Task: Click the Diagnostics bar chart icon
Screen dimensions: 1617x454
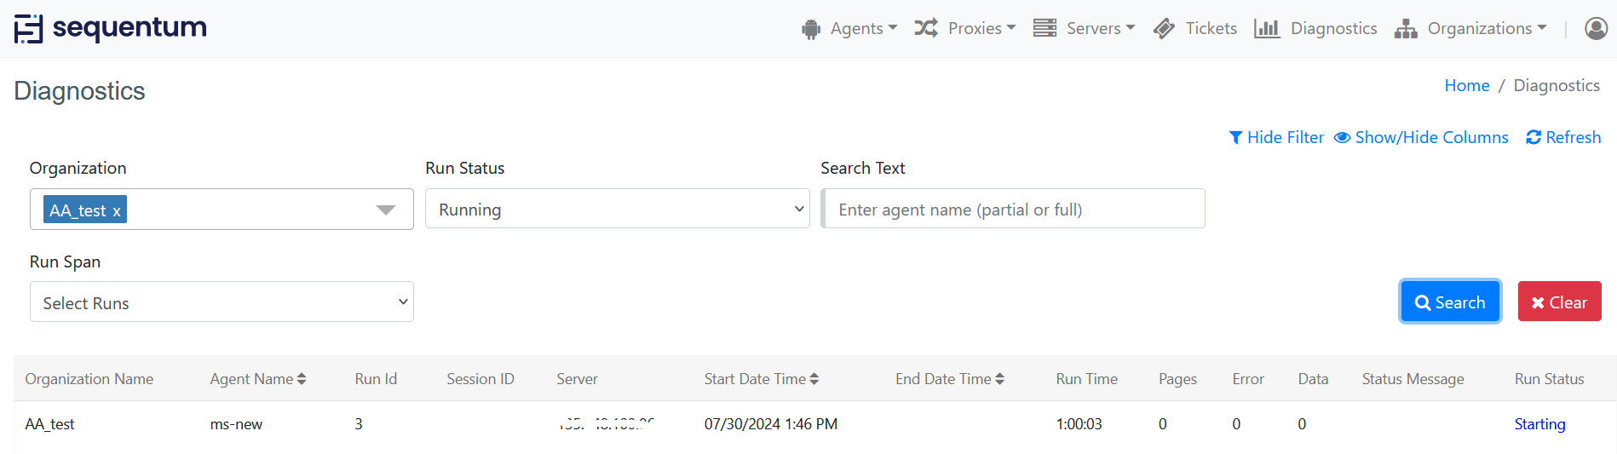Action: tap(1267, 28)
